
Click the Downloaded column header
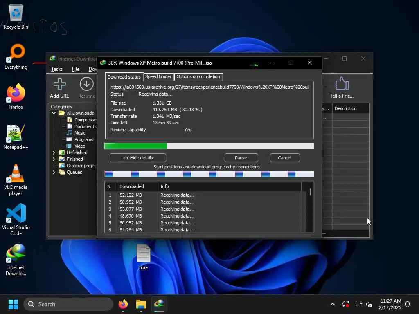point(137,186)
